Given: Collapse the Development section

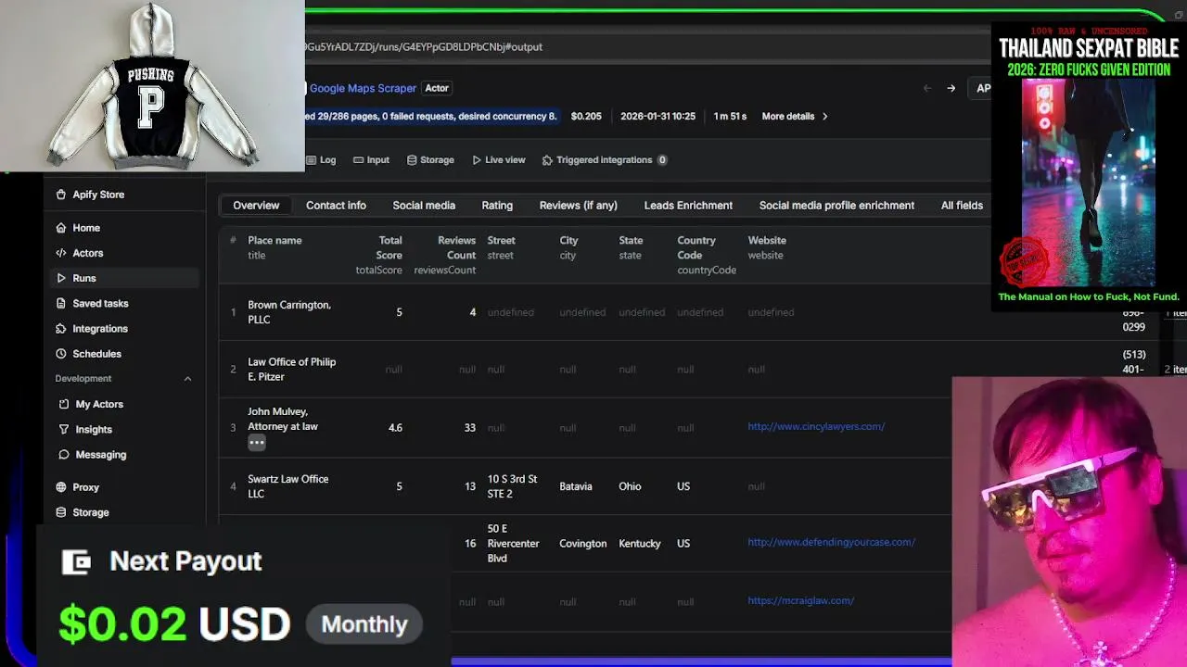Looking at the screenshot, I should pos(187,379).
